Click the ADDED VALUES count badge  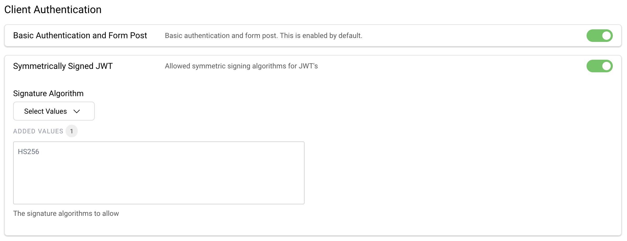point(72,131)
